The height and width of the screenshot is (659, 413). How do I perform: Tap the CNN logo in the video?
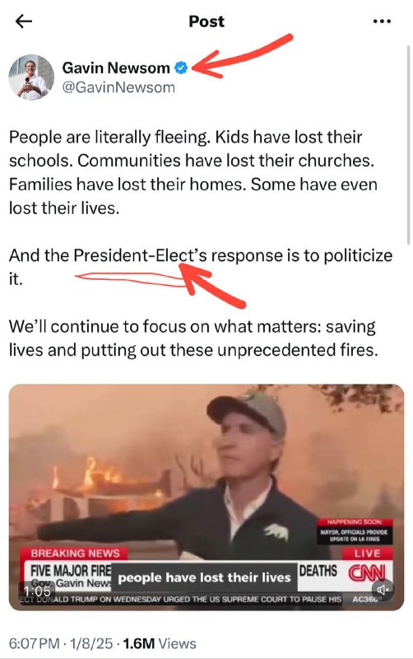(366, 573)
